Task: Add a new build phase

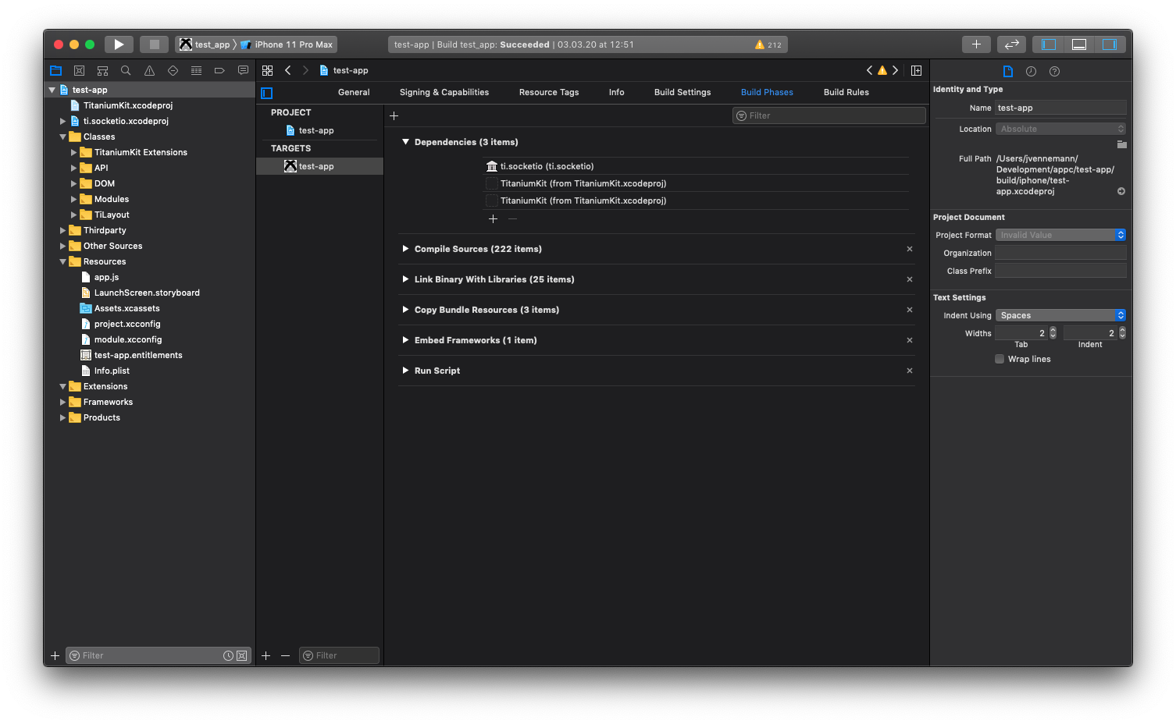Action: pos(394,115)
